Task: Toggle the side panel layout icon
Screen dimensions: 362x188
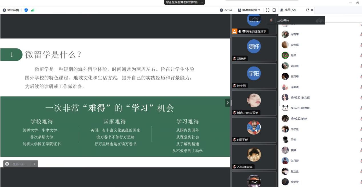Action: 274,10
